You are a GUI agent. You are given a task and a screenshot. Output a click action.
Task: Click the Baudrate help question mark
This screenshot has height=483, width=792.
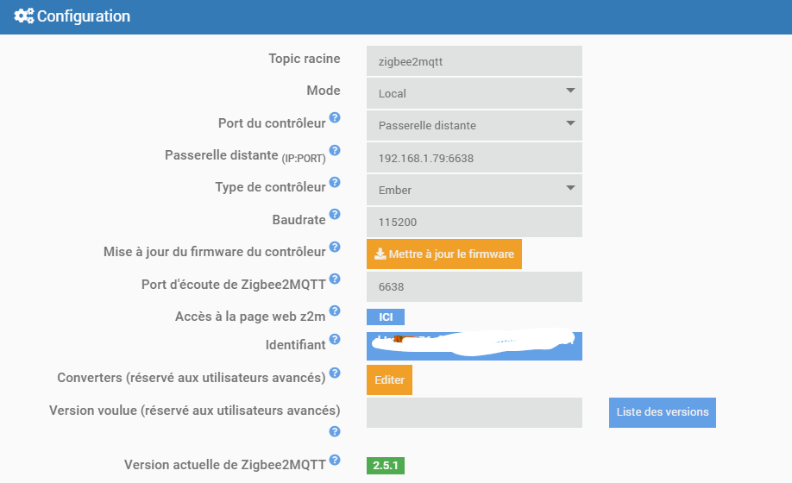pos(335,215)
